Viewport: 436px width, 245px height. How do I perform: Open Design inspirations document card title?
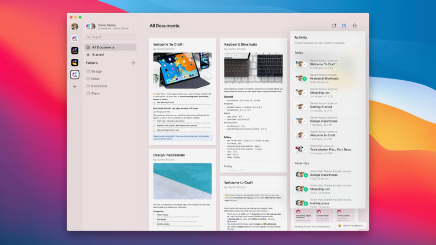169,155
